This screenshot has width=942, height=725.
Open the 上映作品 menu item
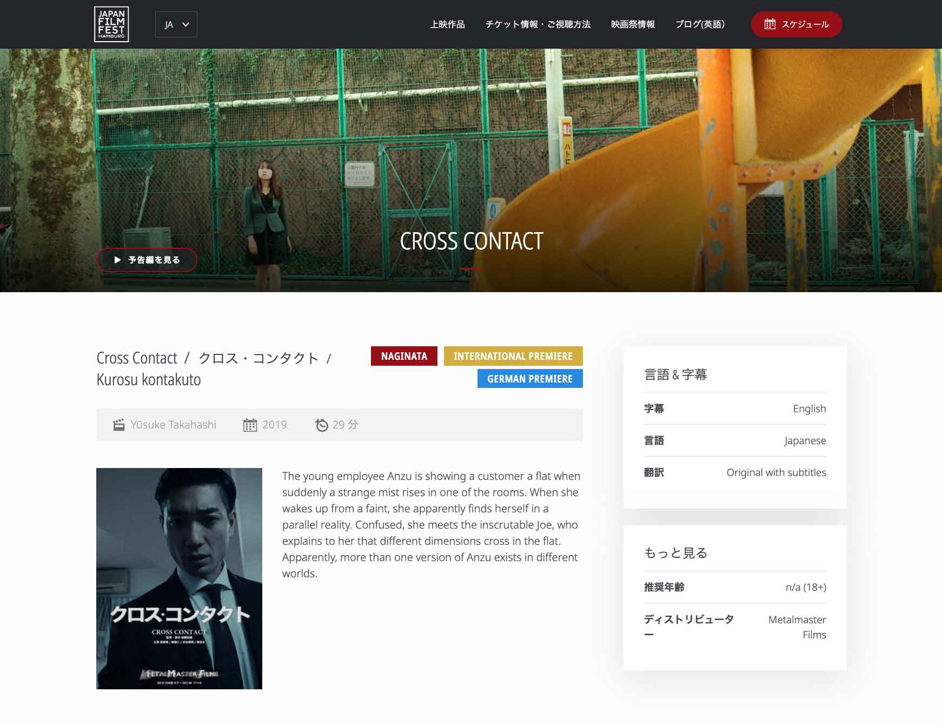click(x=447, y=24)
